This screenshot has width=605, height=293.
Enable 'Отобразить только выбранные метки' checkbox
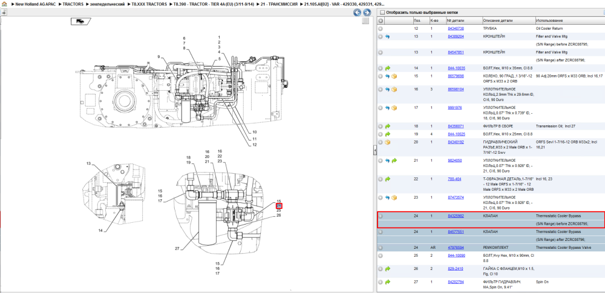pos(381,12)
